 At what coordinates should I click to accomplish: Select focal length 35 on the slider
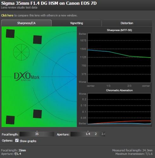37,134
